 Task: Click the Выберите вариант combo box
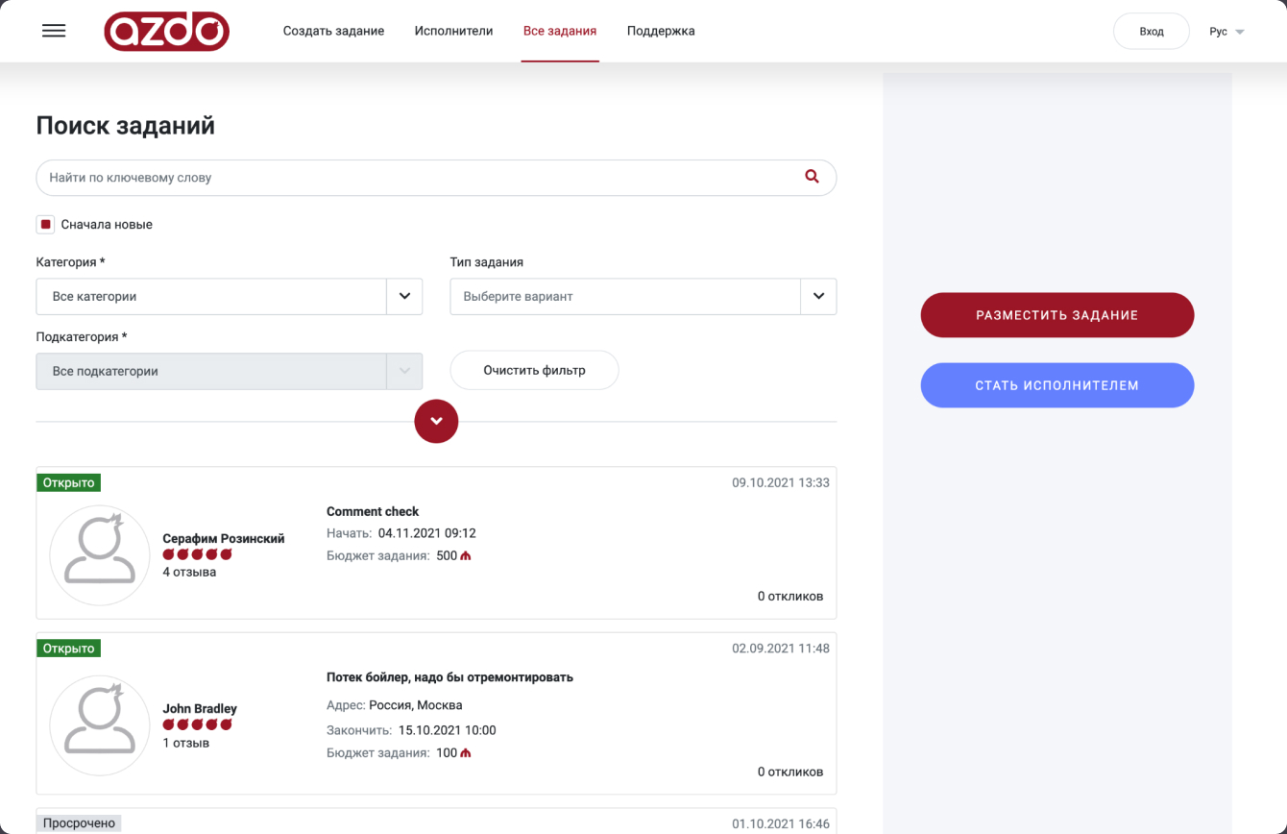pos(643,297)
